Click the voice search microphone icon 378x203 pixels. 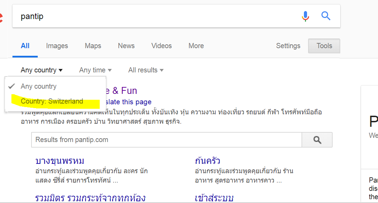pyautogui.click(x=305, y=16)
